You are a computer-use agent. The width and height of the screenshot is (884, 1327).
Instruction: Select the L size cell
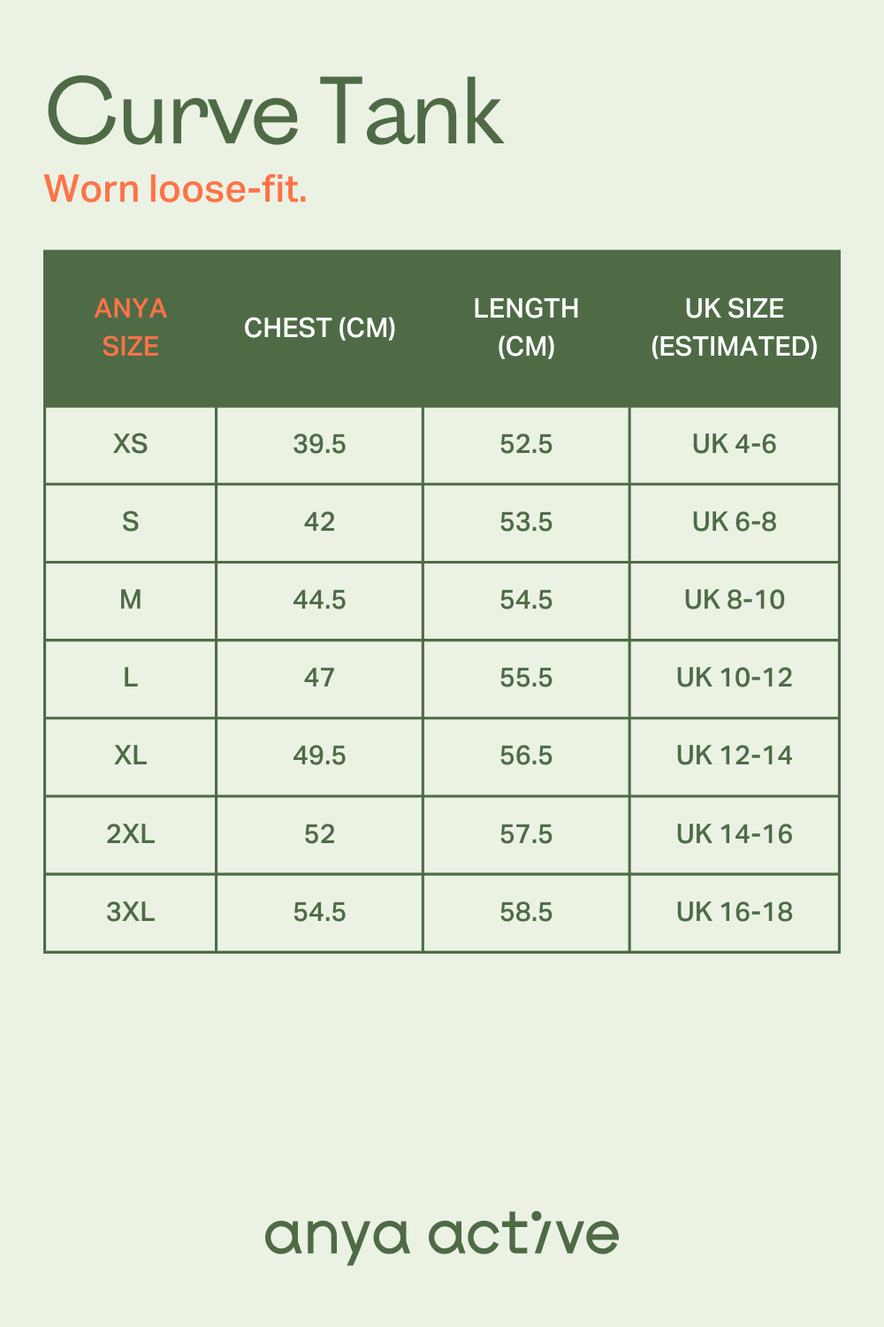(130, 678)
